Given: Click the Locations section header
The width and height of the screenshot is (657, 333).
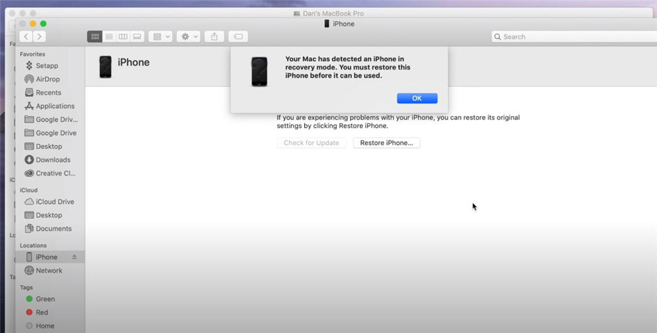Looking at the screenshot, I should point(33,245).
